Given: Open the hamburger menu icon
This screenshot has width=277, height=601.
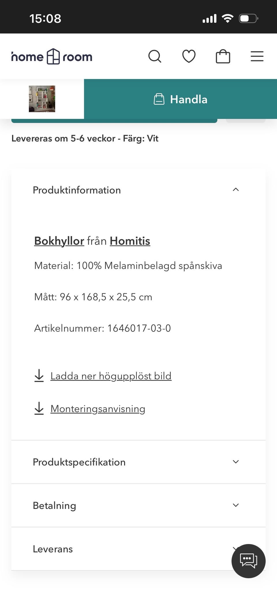Looking at the screenshot, I should click(257, 56).
